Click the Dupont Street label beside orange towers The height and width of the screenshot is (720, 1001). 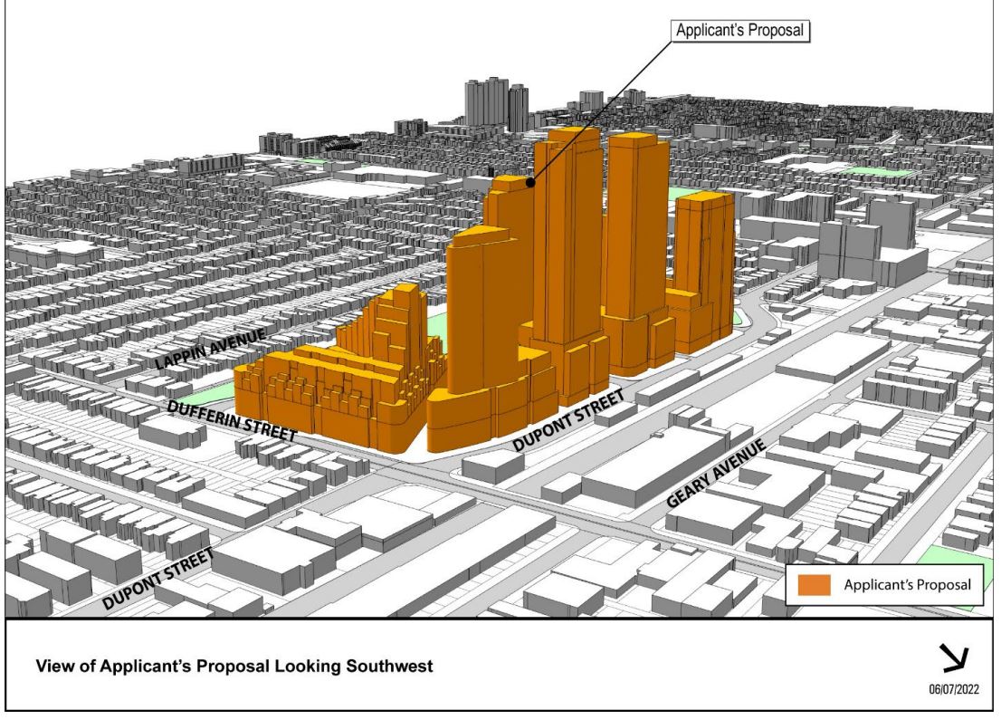pyautogui.click(x=568, y=421)
